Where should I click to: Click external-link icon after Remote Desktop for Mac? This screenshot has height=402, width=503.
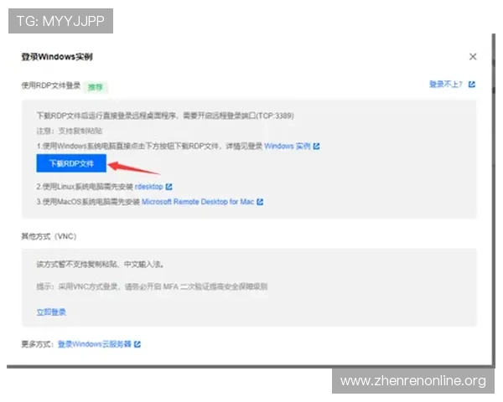[260, 202]
